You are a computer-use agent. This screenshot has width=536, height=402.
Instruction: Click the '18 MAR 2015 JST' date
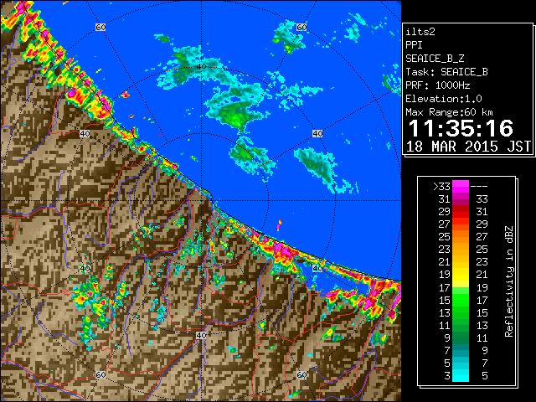pyautogui.click(x=468, y=147)
